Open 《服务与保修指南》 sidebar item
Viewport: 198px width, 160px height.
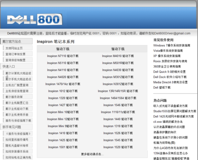pos(18,134)
